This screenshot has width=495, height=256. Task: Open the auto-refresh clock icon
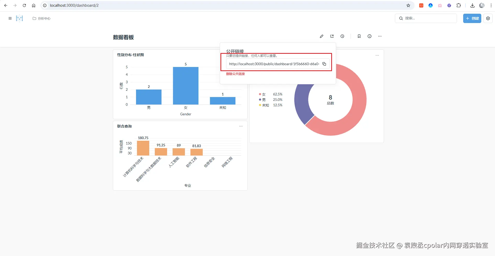(342, 36)
